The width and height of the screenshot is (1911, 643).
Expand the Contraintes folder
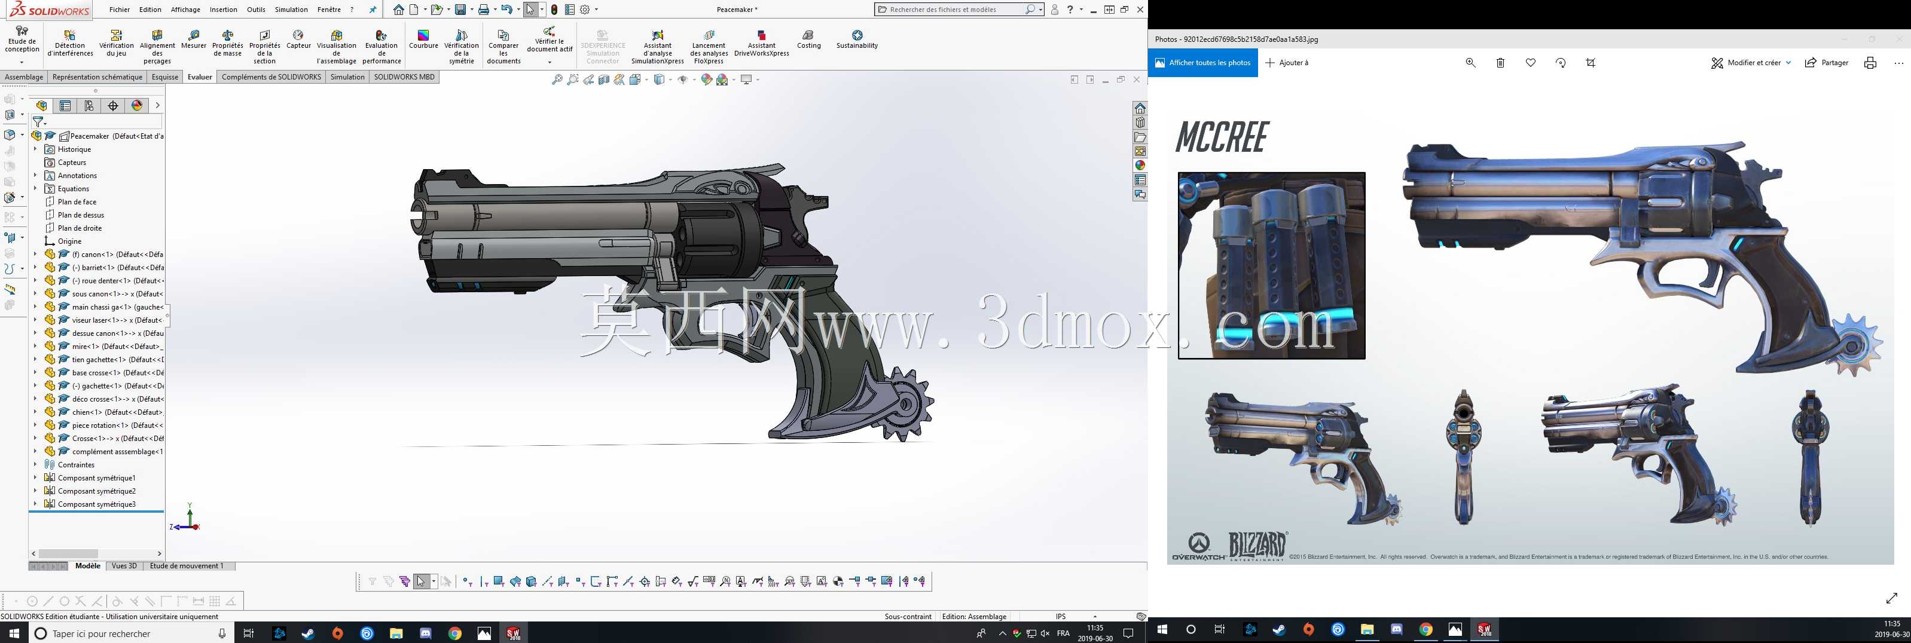pyautogui.click(x=35, y=465)
